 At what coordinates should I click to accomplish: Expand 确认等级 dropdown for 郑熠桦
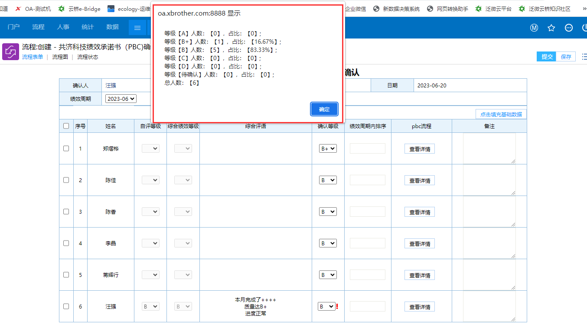coord(328,148)
